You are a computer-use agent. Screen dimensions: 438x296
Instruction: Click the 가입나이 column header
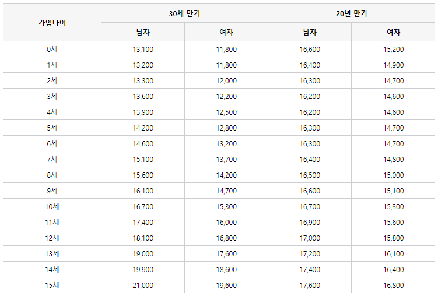pyautogui.click(x=52, y=23)
